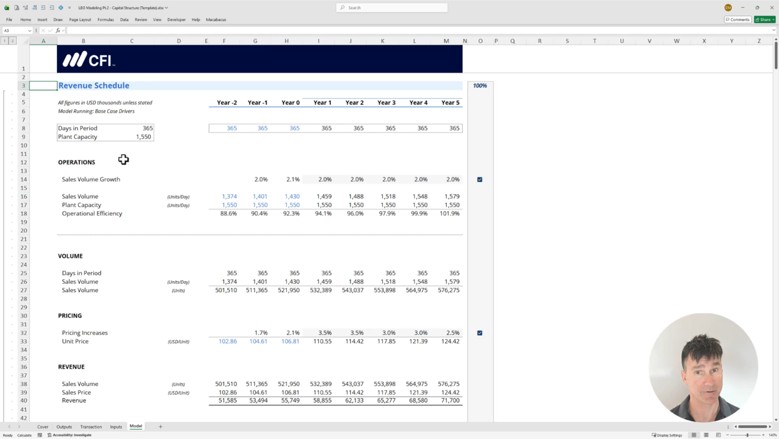Screen dimensions: 779x439
Task: Expand the Customize Quick Access Toolbar dropdown
Action: point(70,8)
